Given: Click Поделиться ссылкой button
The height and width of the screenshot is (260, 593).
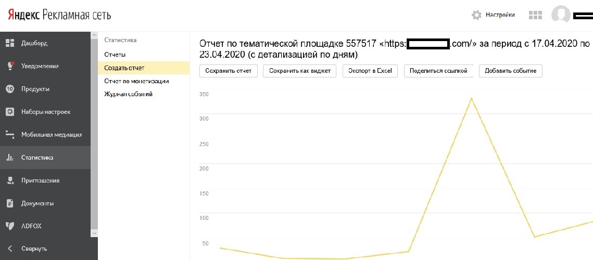Looking at the screenshot, I should coord(438,71).
